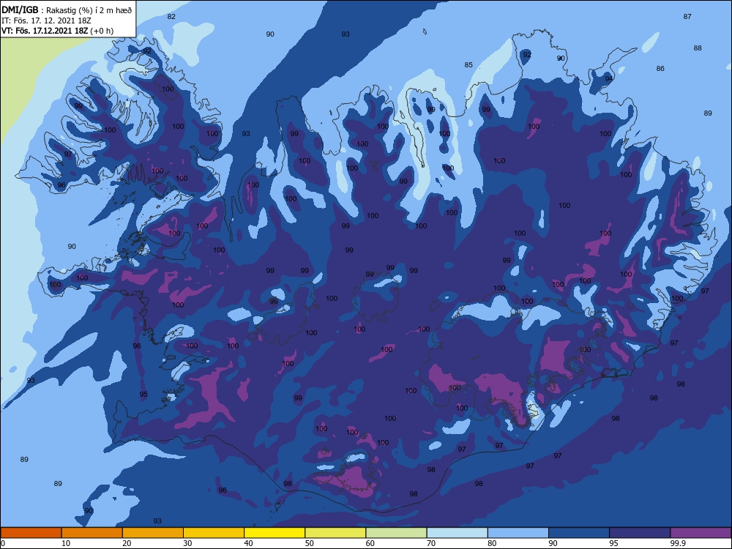Click the '70' legend tick label
The height and width of the screenshot is (549, 732).
point(431,543)
